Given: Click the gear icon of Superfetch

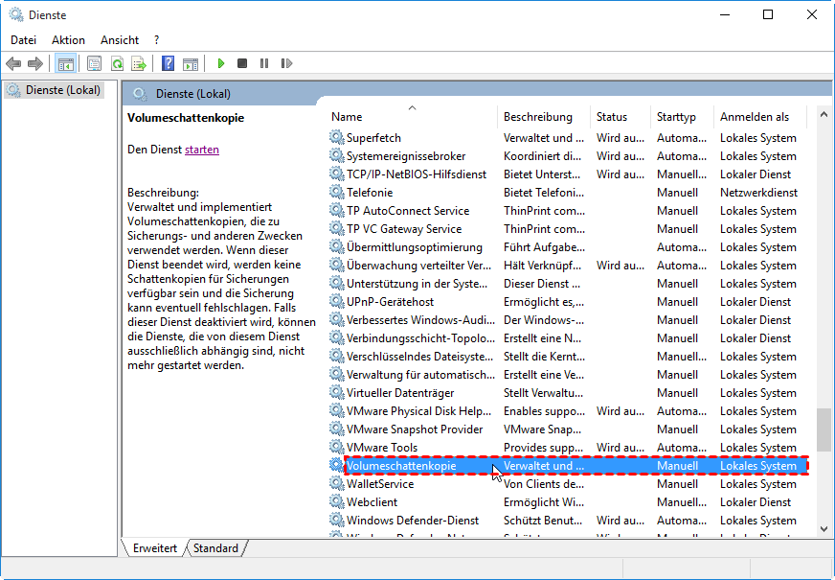Looking at the screenshot, I should pyautogui.click(x=336, y=137).
